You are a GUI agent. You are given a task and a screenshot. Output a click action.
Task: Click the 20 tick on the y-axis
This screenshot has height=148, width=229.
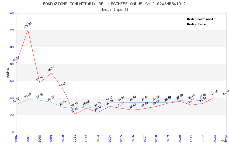12,115
